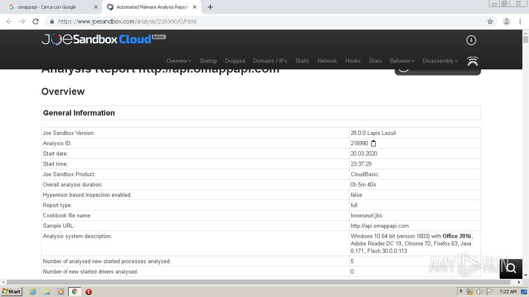Click the red antivirus icon in the taskbar
The height and width of the screenshot is (297, 529).
tap(88, 292)
